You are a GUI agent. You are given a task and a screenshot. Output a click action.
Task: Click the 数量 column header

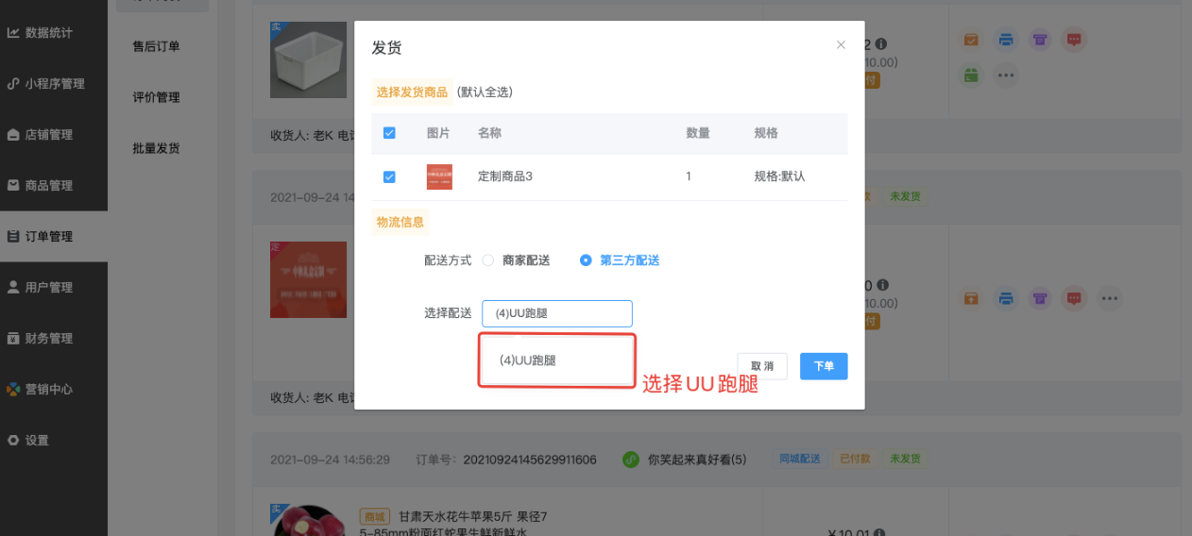(x=698, y=133)
